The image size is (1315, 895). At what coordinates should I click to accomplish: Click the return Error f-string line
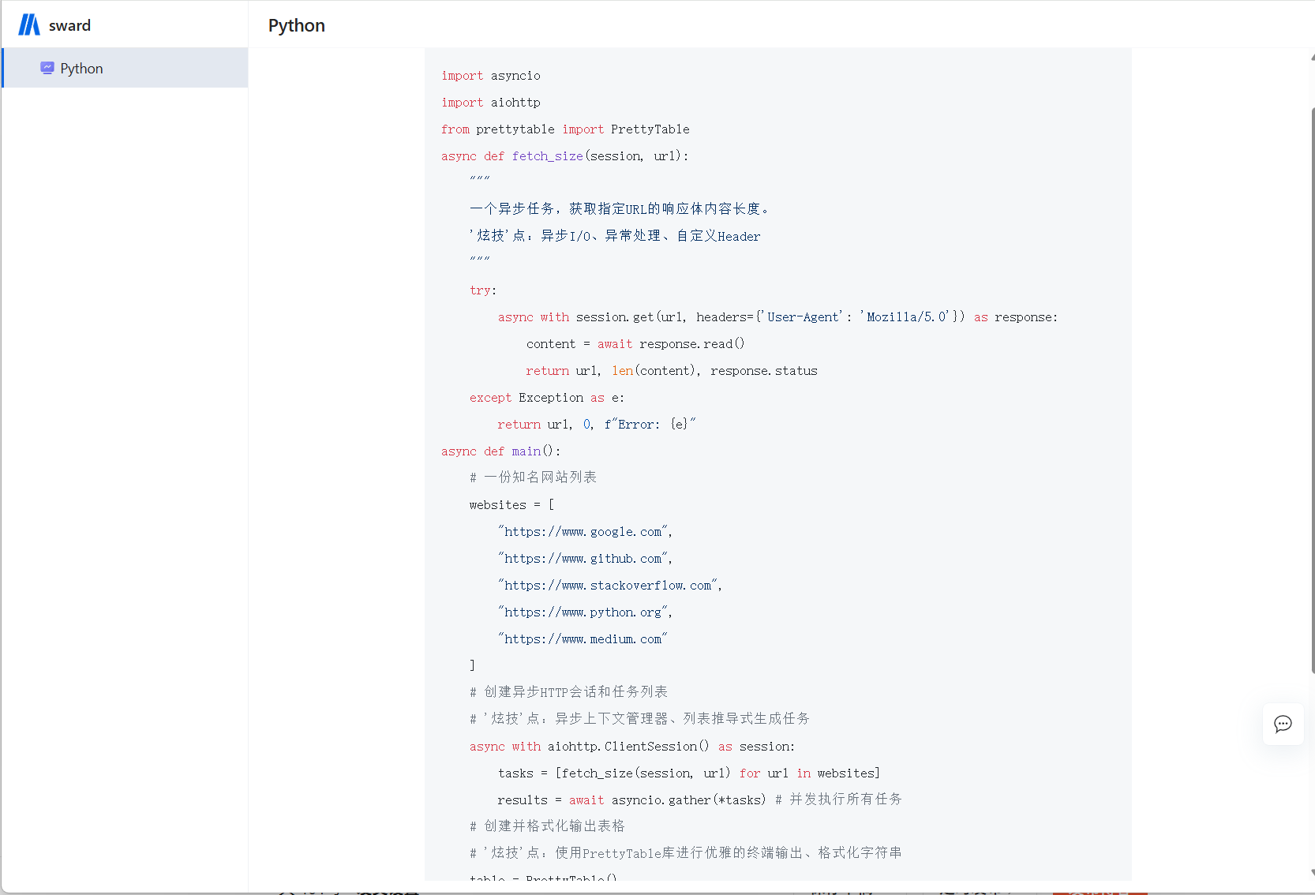[x=597, y=425]
